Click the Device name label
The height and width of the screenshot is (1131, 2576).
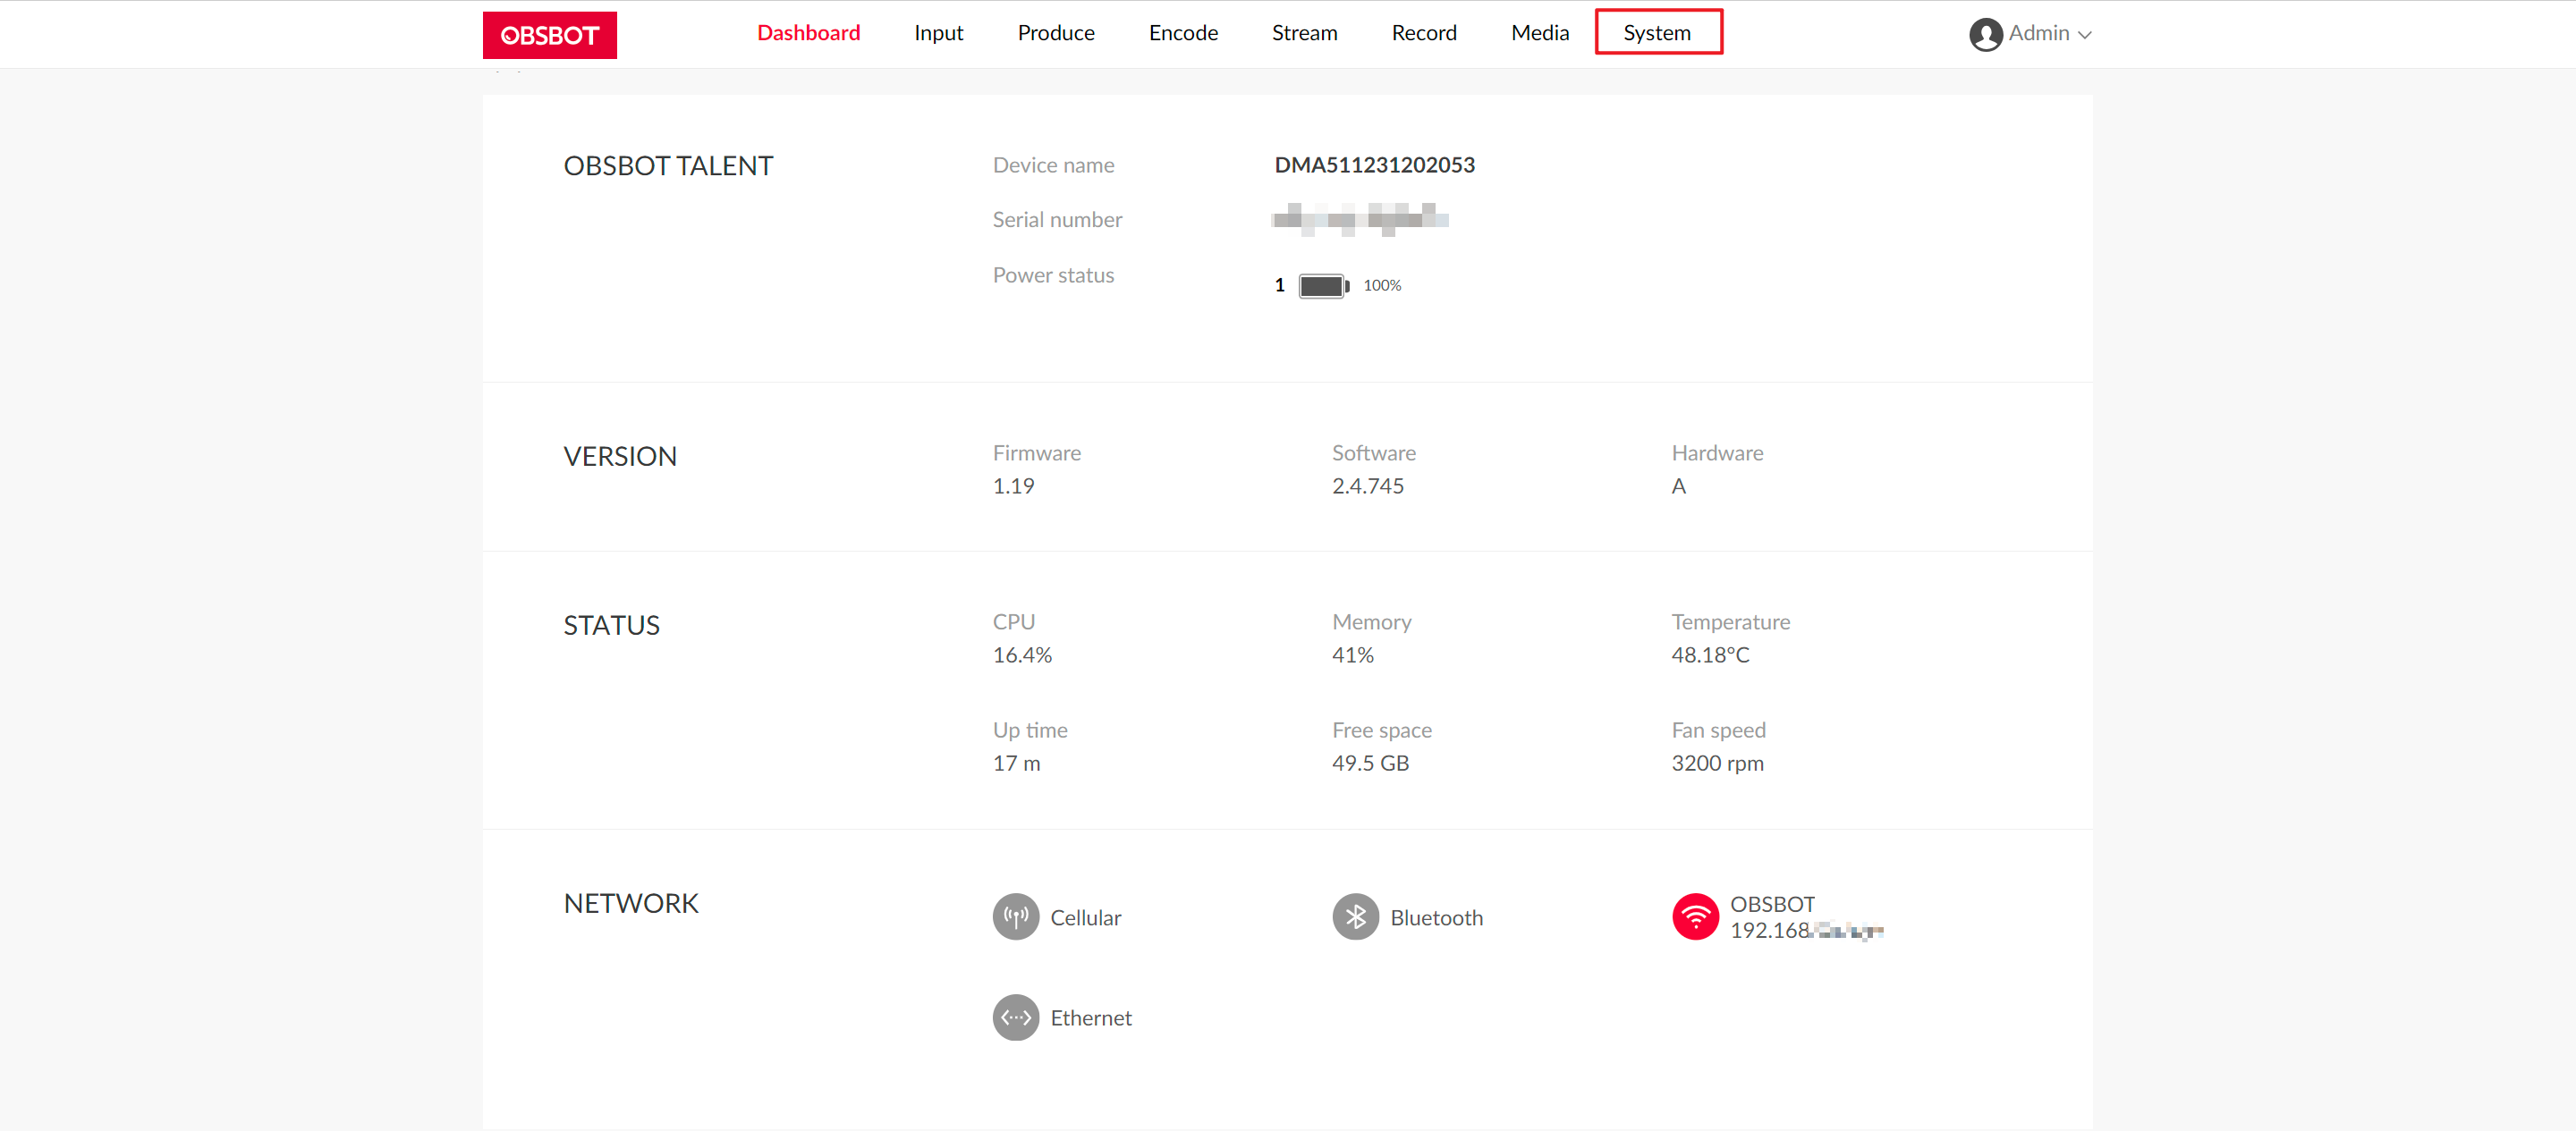[x=1053, y=165]
